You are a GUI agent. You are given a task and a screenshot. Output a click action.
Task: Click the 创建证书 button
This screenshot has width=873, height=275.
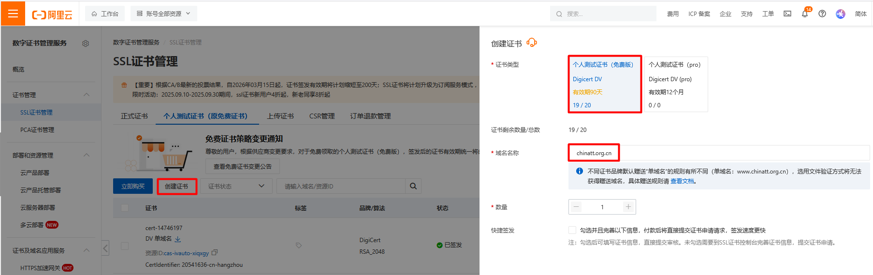pos(176,186)
